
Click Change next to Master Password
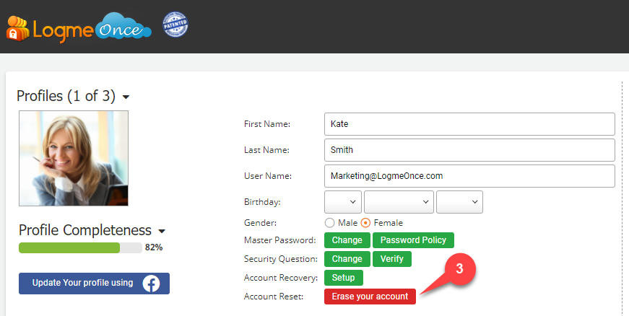coord(347,240)
